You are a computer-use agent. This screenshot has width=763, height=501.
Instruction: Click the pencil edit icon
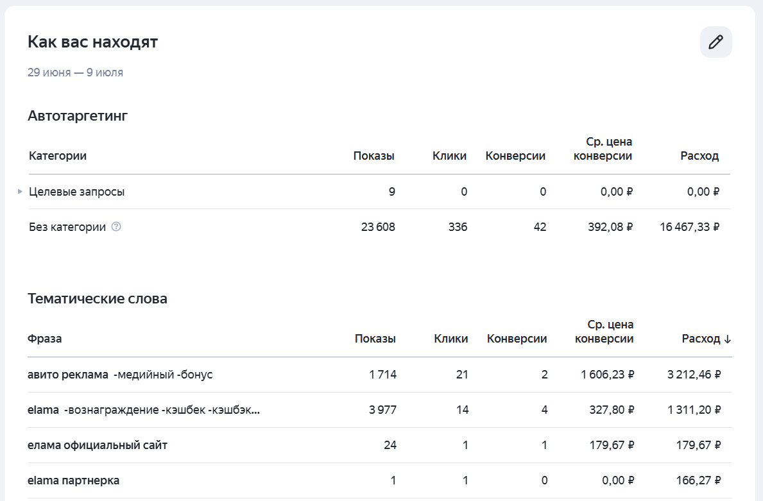click(716, 42)
